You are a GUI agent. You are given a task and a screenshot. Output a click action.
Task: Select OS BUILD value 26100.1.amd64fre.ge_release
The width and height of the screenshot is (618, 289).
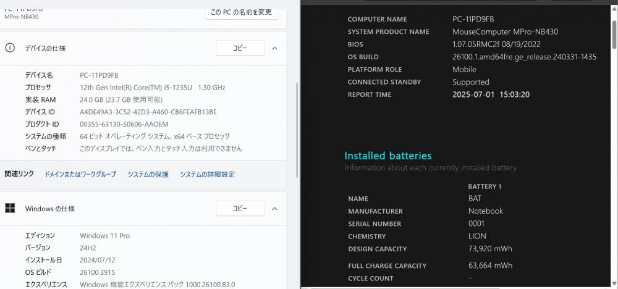pyautogui.click(x=524, y=57)
